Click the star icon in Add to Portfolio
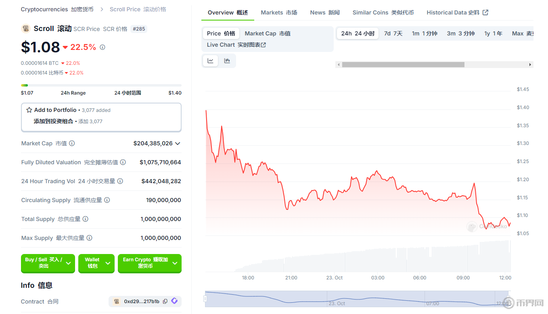The image size is (548, 314). (x=29, y=110)
